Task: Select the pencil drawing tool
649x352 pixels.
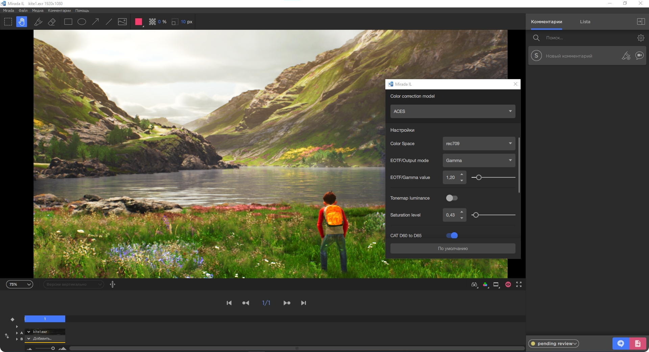Action: (x=38, y=22)
